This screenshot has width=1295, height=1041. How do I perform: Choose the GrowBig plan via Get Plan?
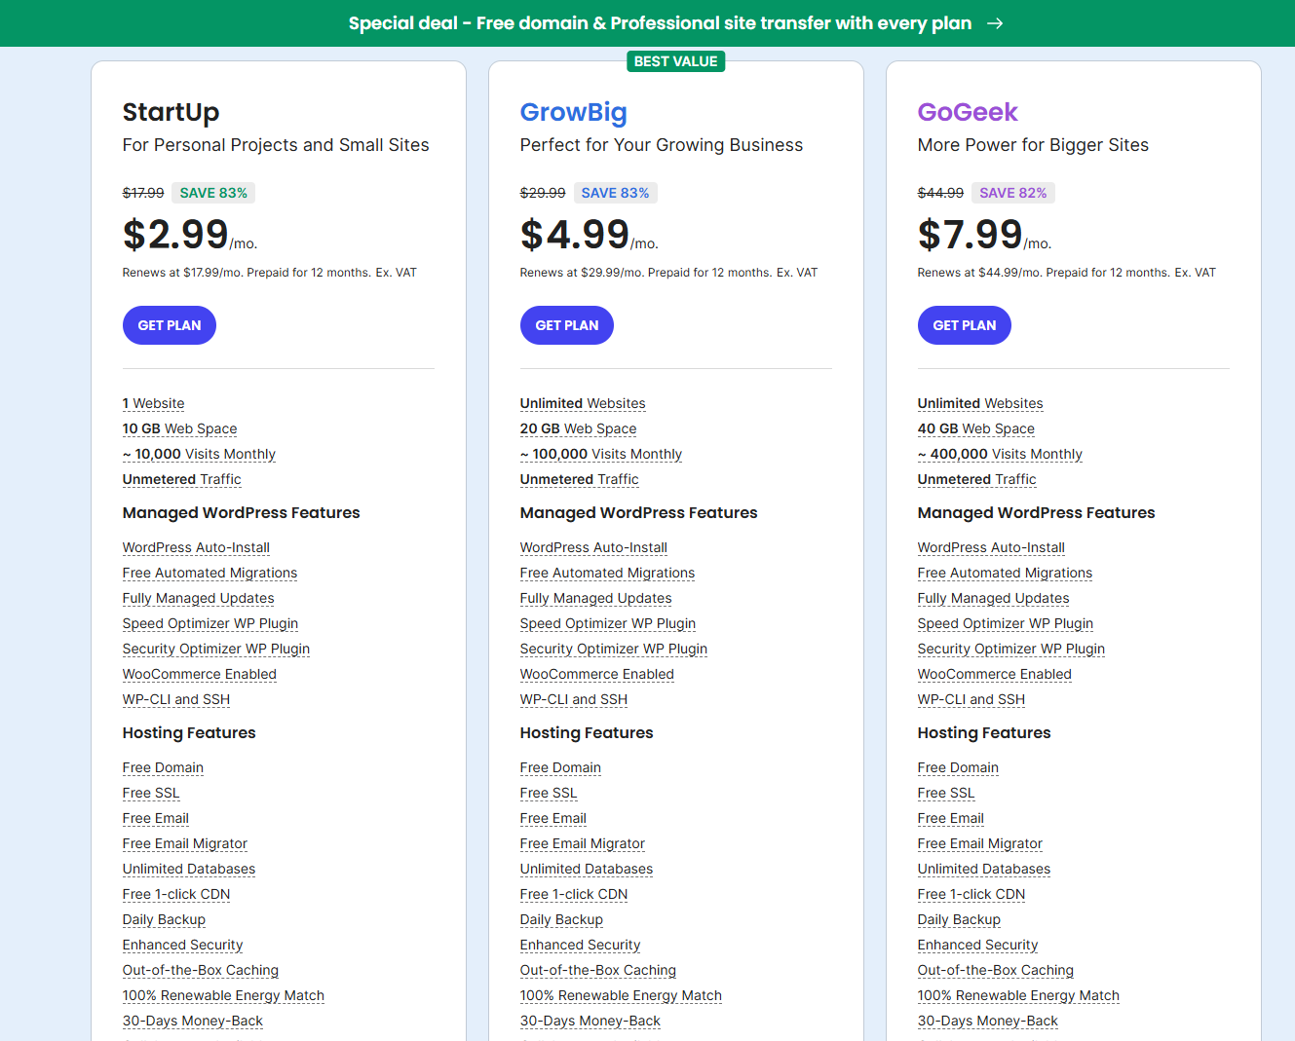[x=567, y=325]
